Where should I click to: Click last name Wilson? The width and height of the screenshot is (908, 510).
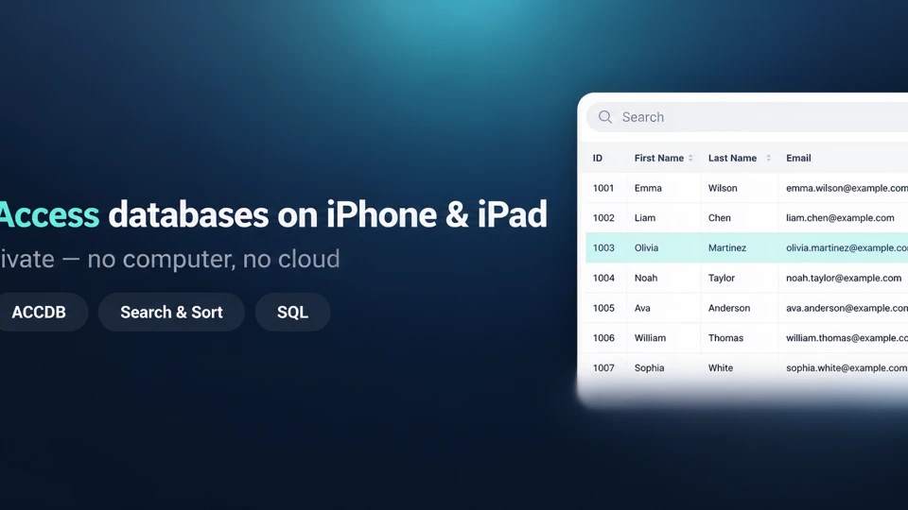pos(723,188)
